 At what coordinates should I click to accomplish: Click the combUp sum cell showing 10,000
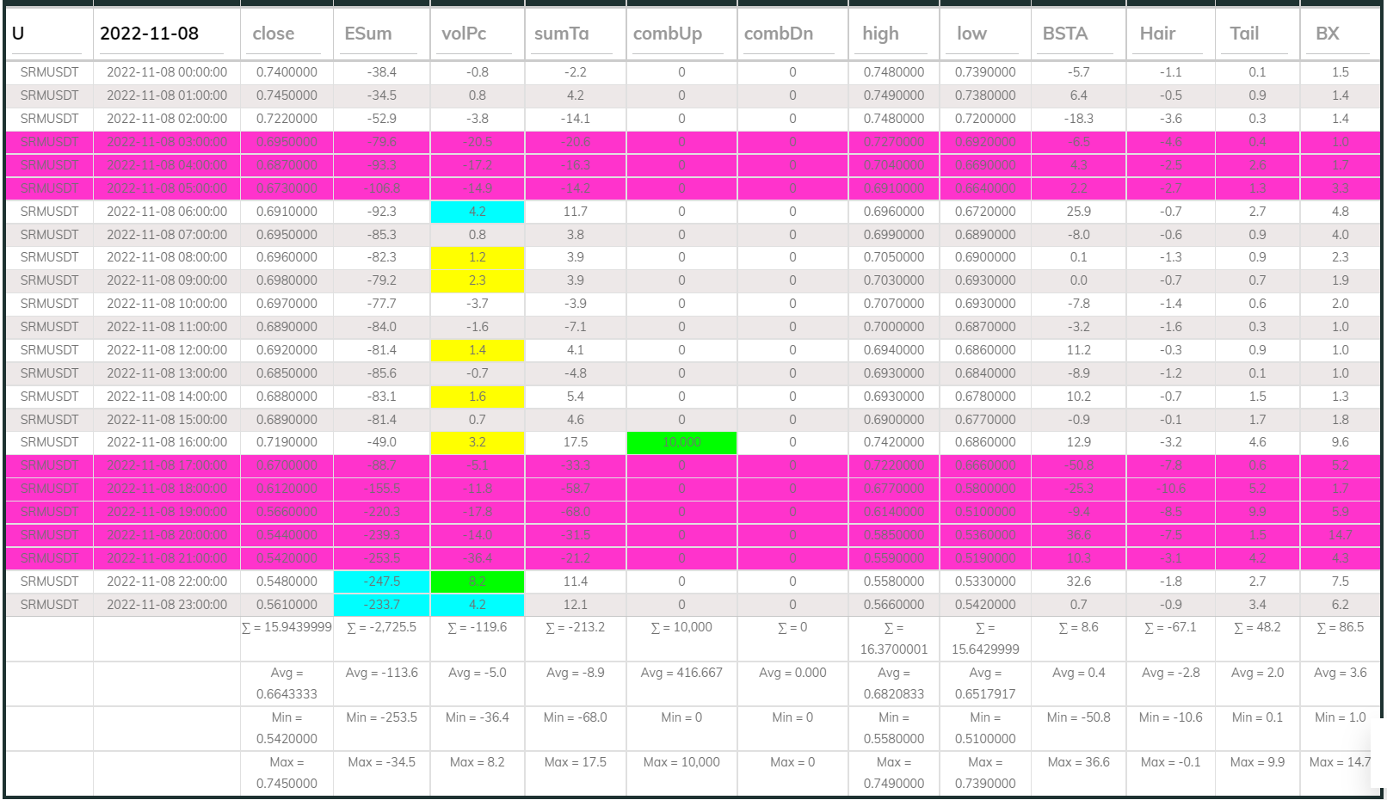681,628
